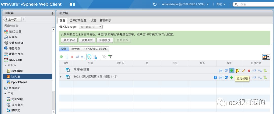This screenshot has width=274, height=114.
Task: Switch to the 设置 tab
Action: click(x=93, y=20)
